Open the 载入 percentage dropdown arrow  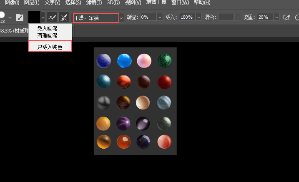198,17
